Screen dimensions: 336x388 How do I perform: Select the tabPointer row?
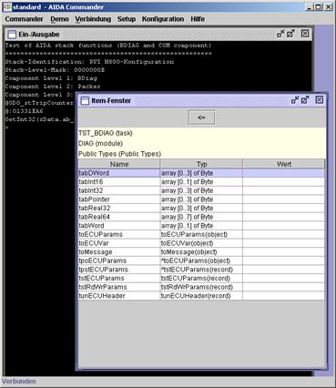pyautogui.click(x=201, y=199)
